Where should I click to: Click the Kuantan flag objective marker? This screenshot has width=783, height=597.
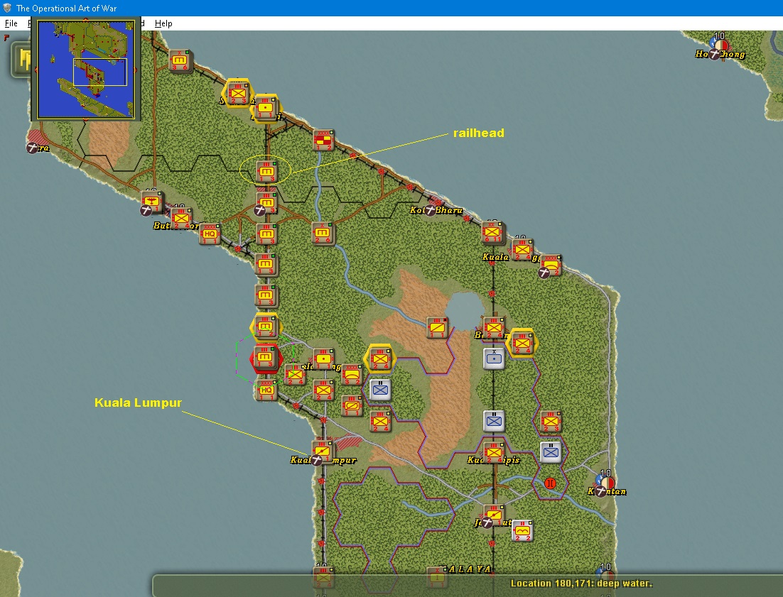coord(607,483)
